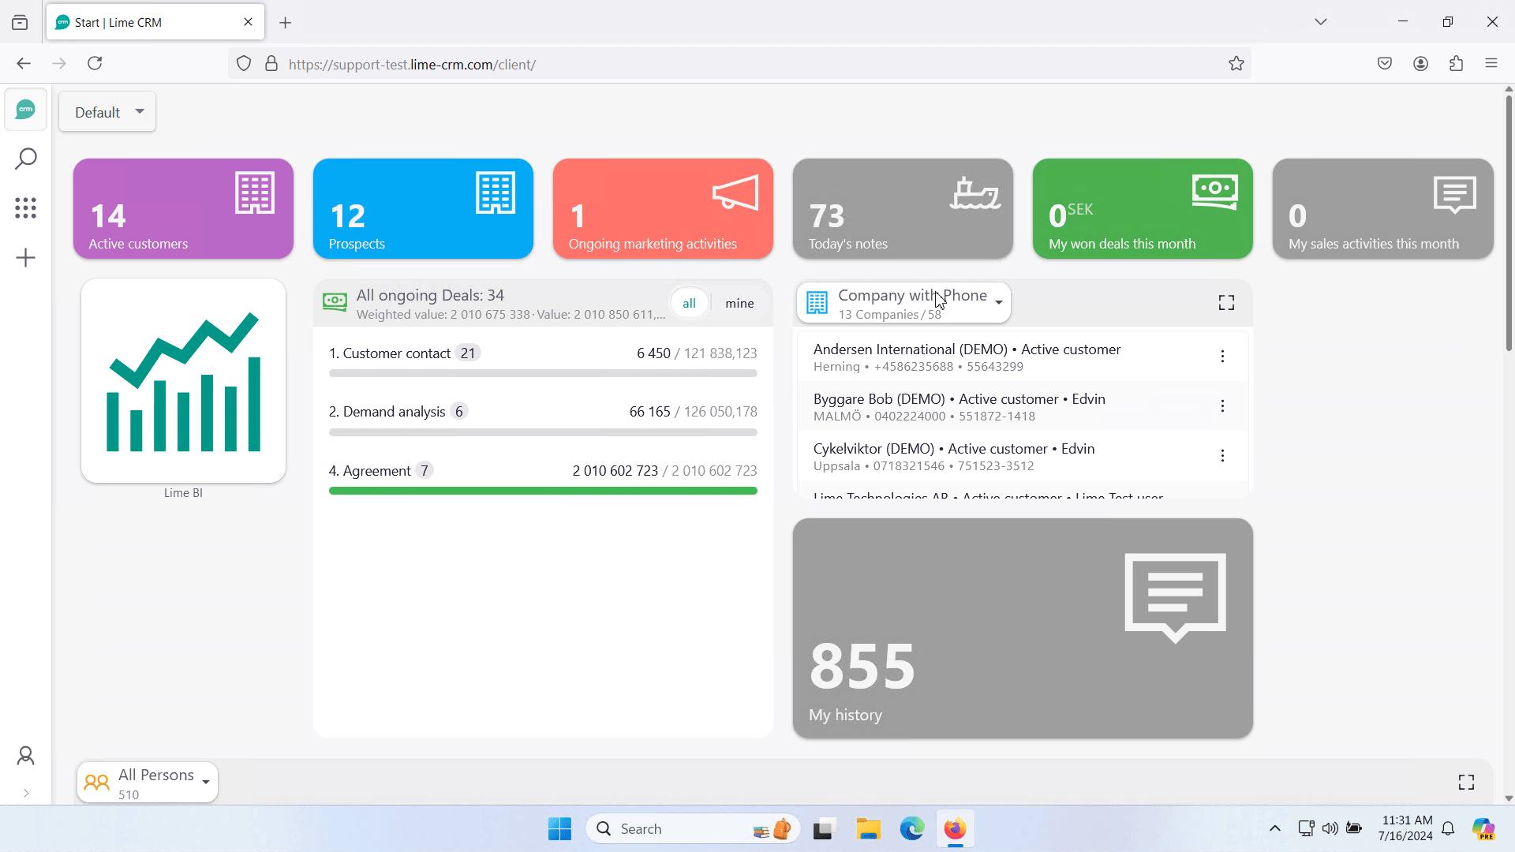
Task: Open the Lime BI chart thumbnail
Action: tap(183, 380)
